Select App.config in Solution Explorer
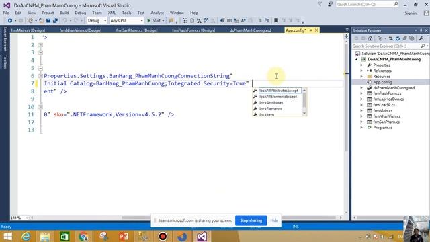430x242 pixels. click(x=382, y=82)
